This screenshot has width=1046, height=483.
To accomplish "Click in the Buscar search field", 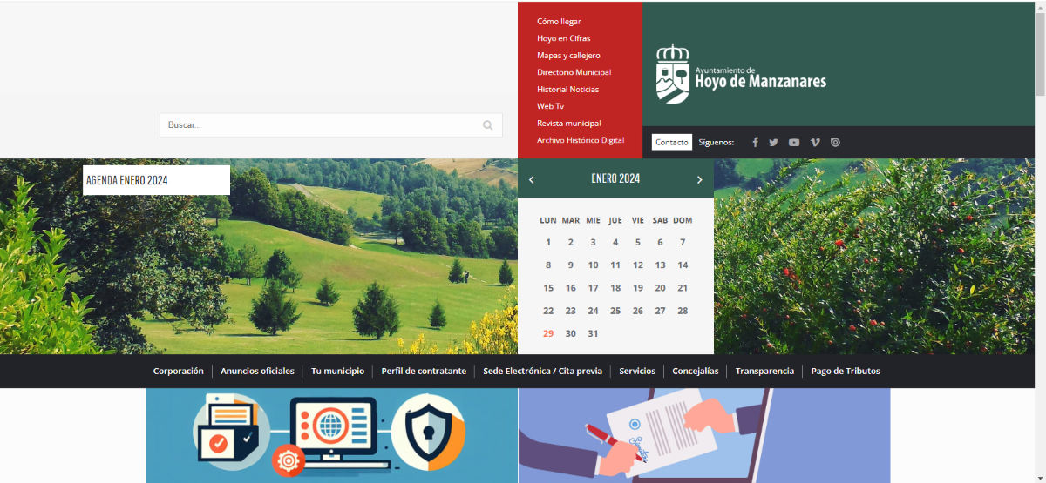I will (323, 125).
